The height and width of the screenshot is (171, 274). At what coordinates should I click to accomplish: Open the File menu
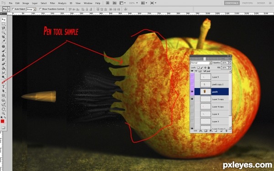click(x=11, y=3)
